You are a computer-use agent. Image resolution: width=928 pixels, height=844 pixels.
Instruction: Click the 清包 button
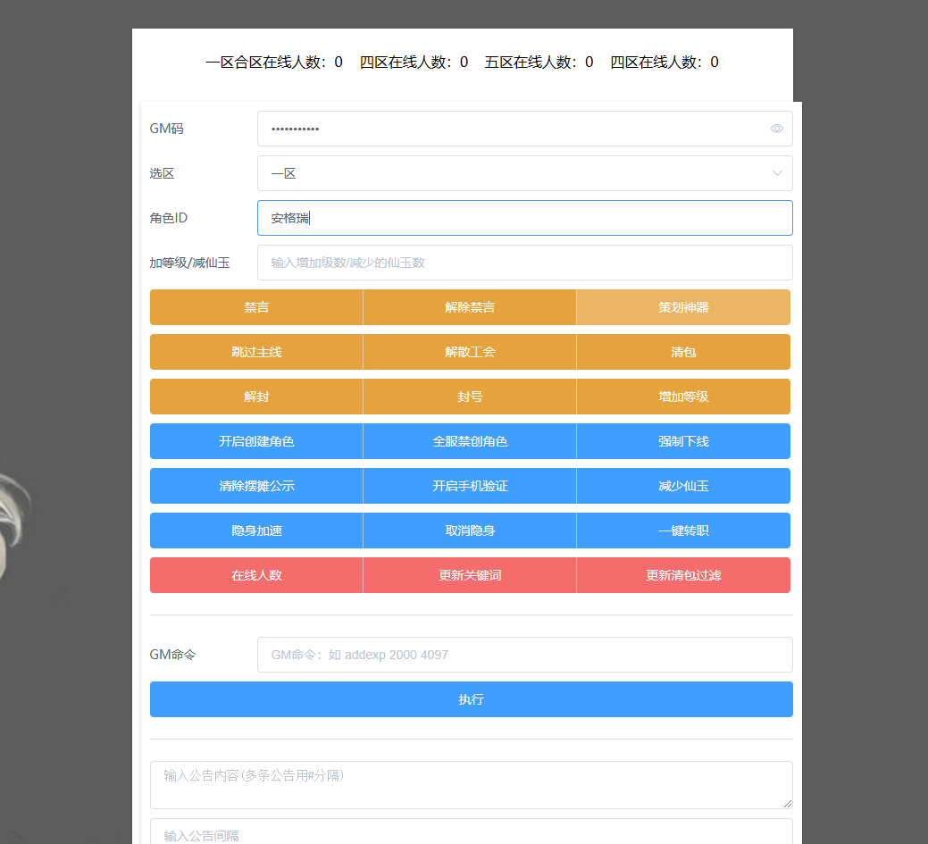[x=683, y=352]
